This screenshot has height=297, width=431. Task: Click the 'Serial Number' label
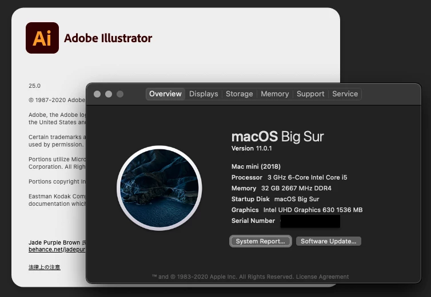tap(253, 221)
